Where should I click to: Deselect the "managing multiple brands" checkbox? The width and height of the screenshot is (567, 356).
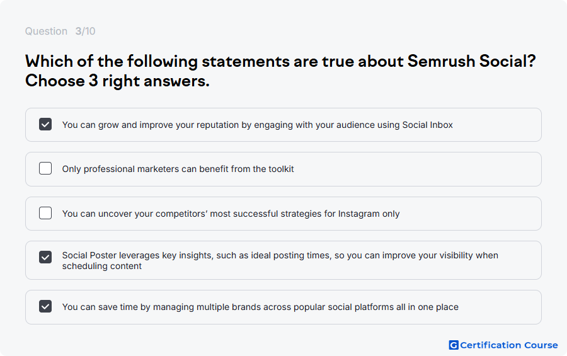(45, 306)
